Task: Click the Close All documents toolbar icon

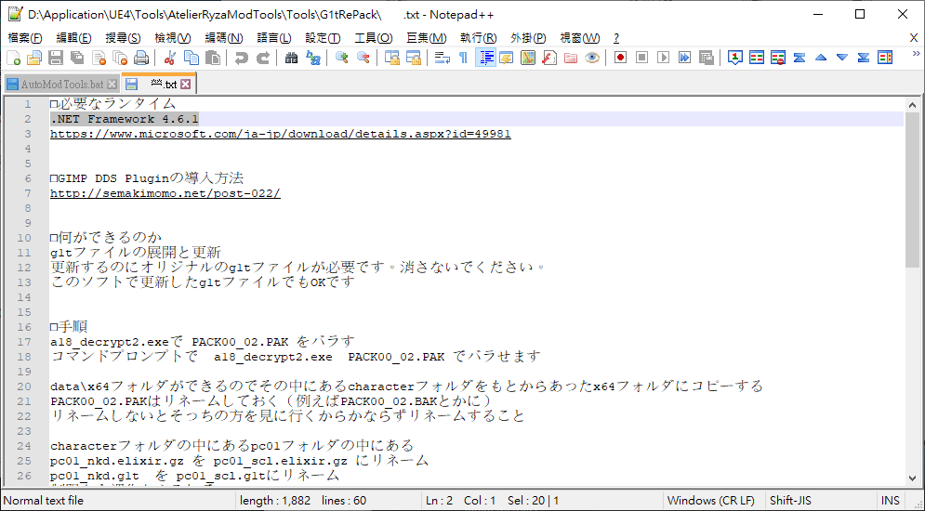Action: click(x=120, y=58)
